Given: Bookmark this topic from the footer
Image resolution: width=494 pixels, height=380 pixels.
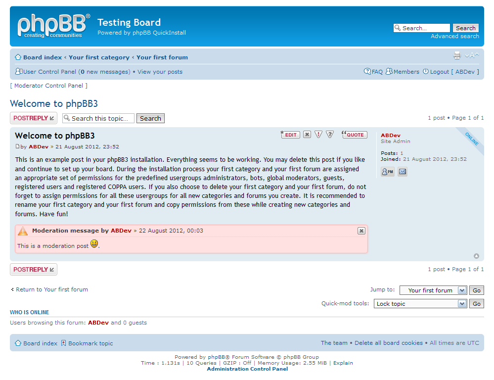Looking at the screenshot, I should pyautogui.click(x=90, y=343).
